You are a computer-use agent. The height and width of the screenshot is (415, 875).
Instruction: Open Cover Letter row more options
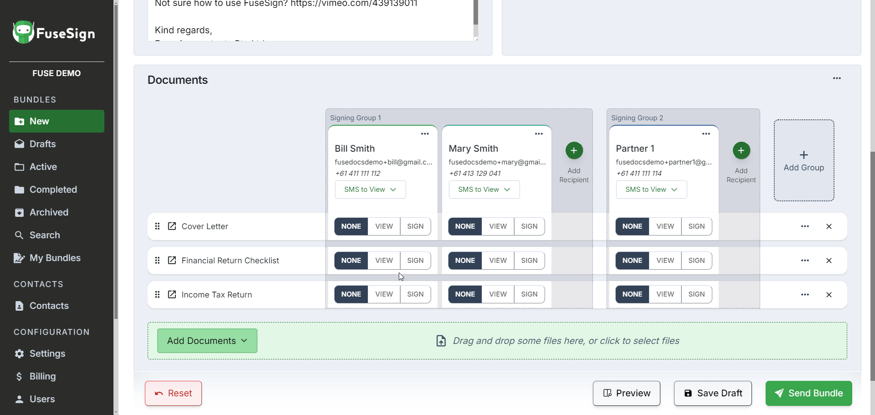click(805, 226)
